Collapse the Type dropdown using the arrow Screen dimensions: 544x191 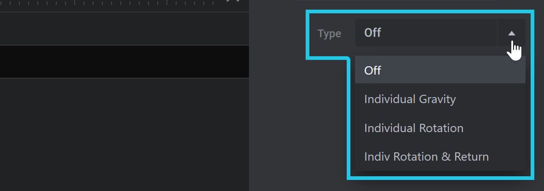pyautogui.click(x=511, y=33)
